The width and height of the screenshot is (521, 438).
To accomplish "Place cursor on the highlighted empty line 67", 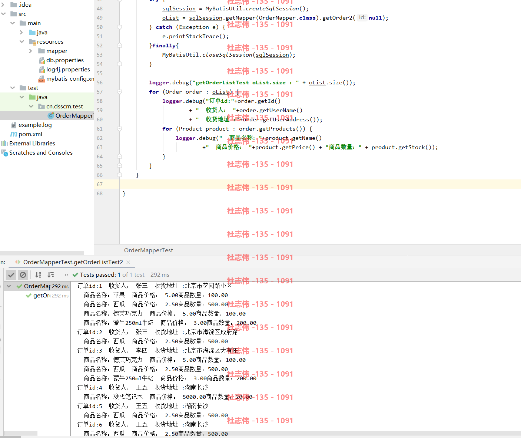I will (x=320, y=184).
